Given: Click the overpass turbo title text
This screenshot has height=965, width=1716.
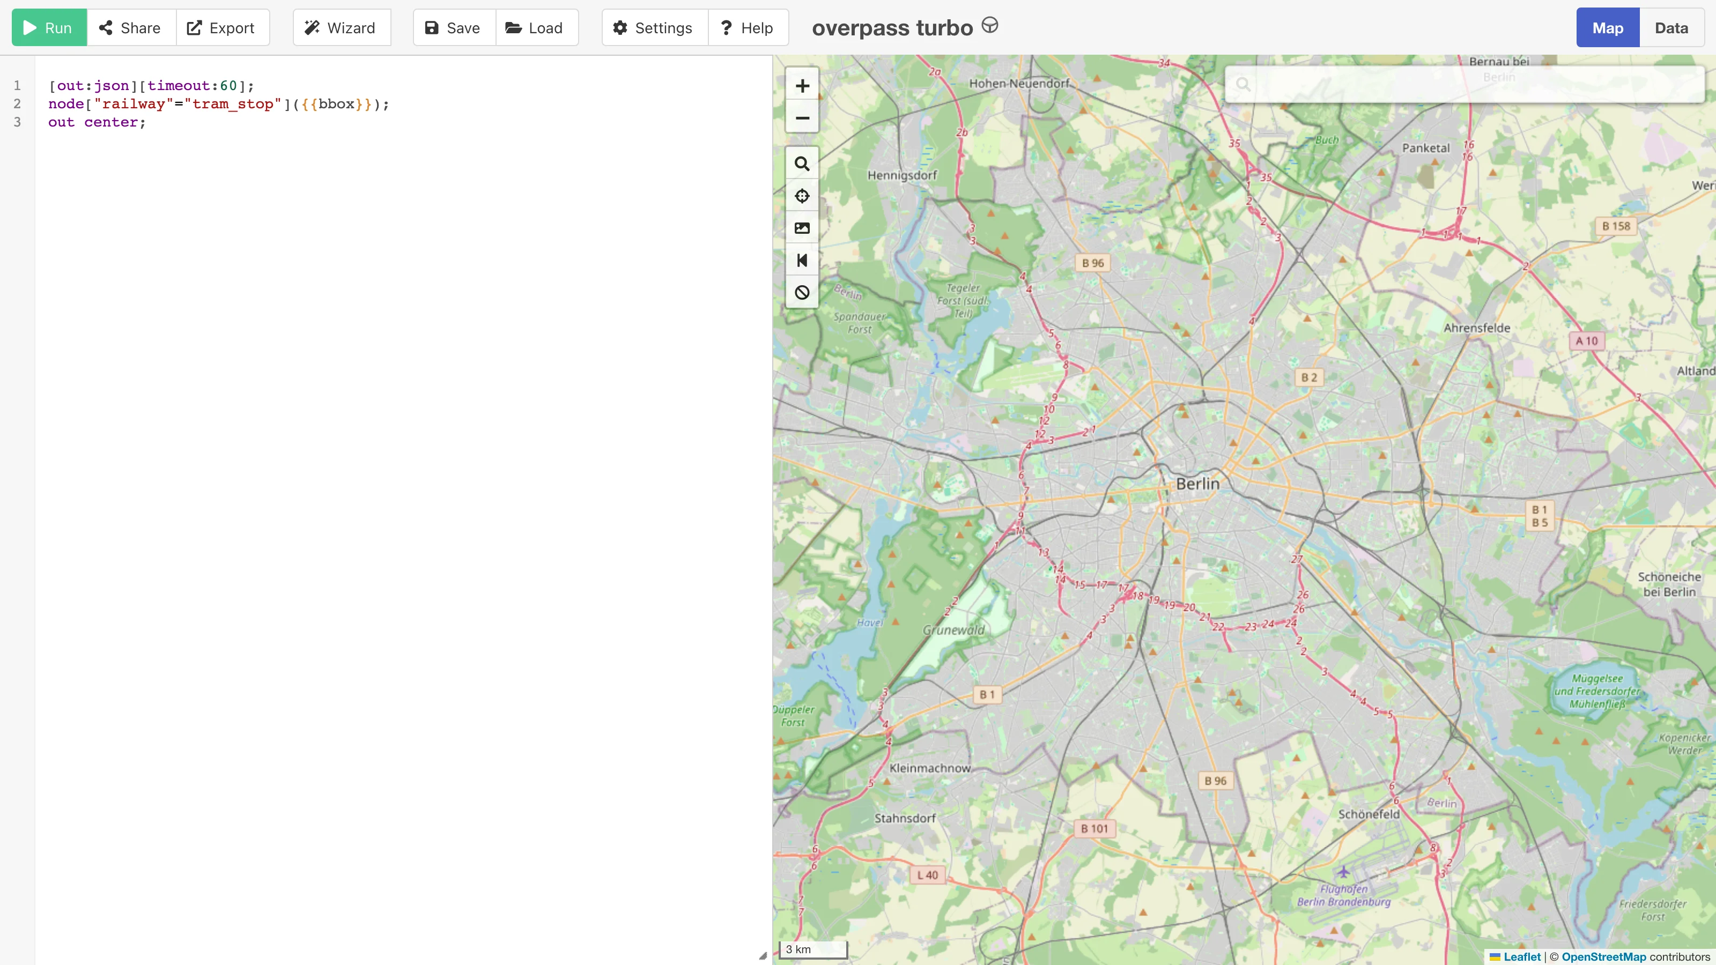Looking at the screenshot, I should (x=892, y=28).
